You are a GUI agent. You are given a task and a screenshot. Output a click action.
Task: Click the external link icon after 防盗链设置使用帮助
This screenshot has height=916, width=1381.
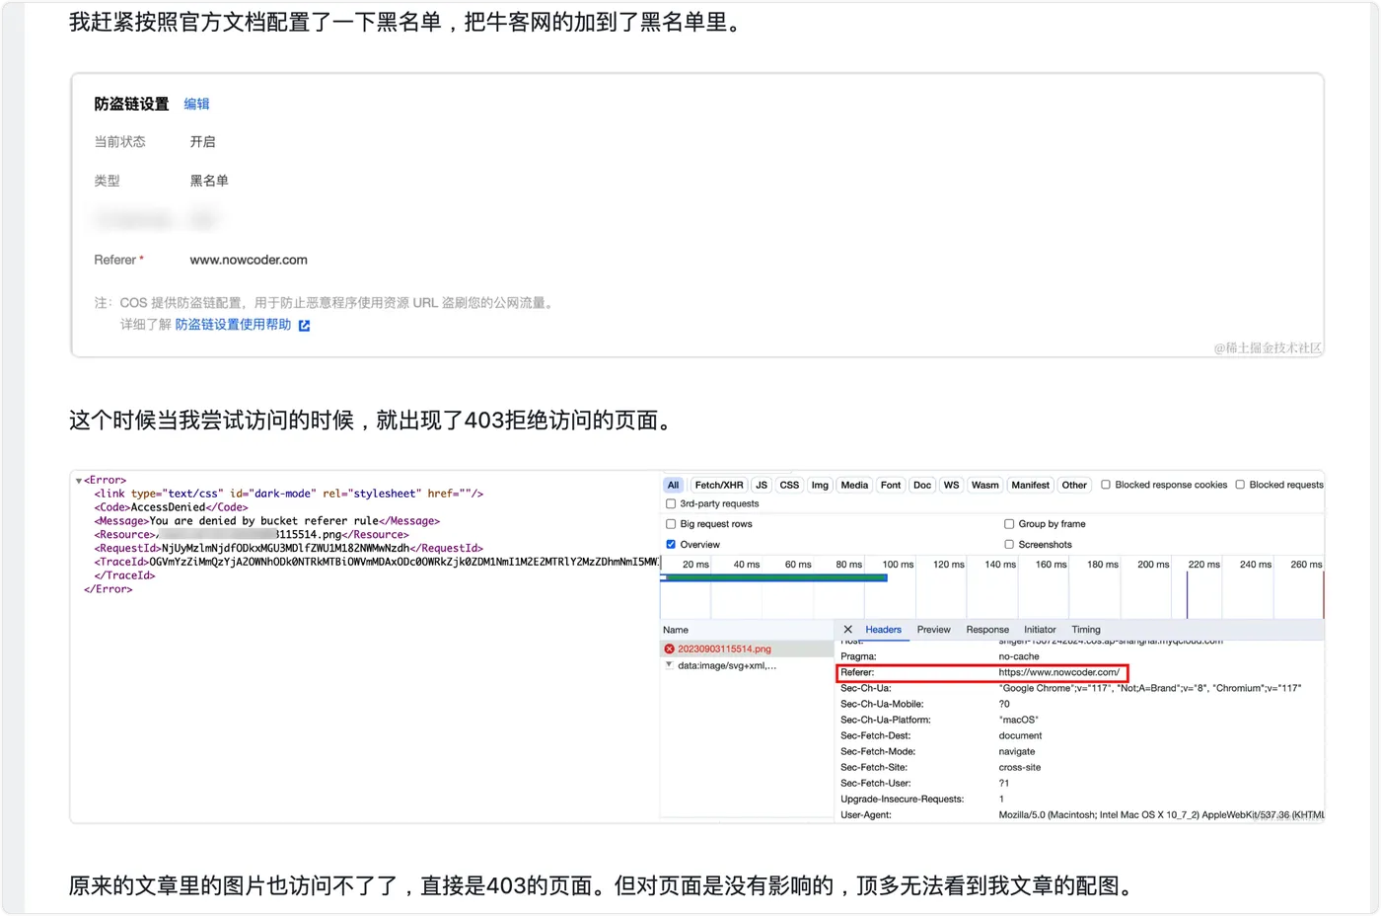(x=304, y=326)
